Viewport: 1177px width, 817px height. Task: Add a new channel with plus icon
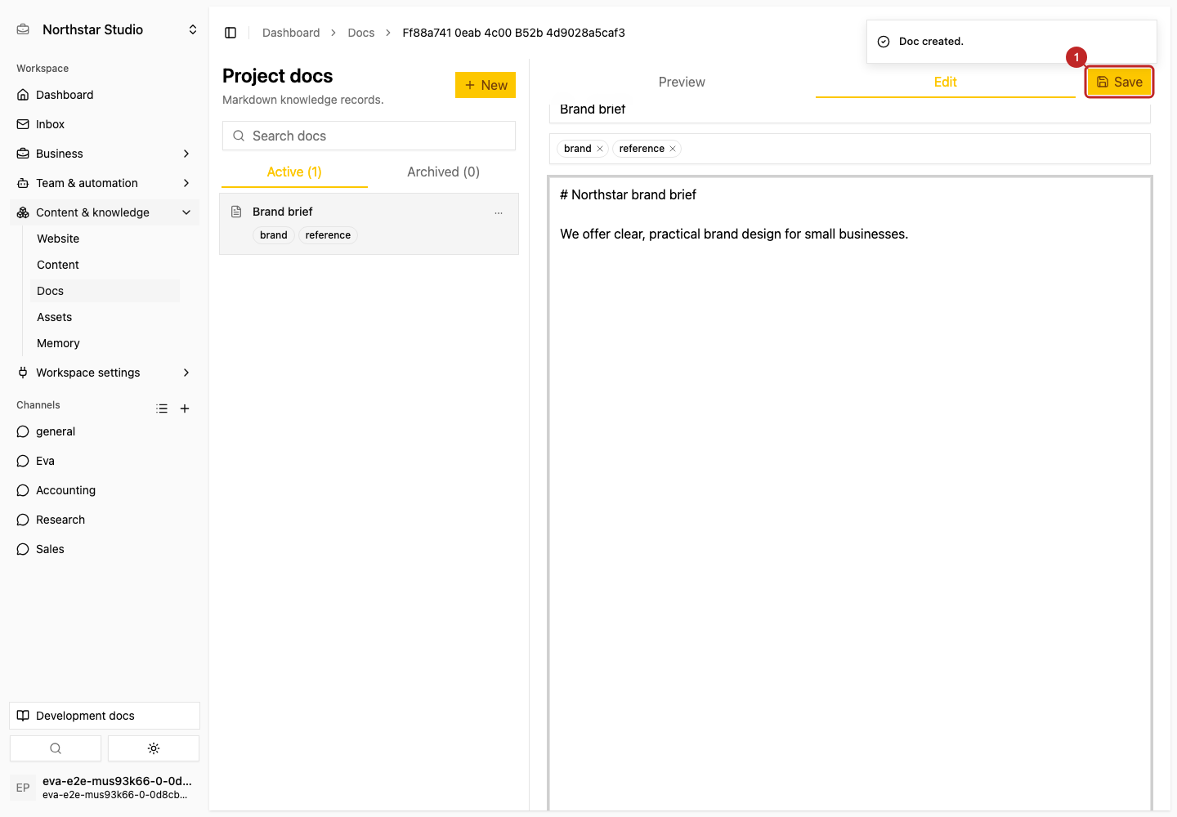point(185,408)
